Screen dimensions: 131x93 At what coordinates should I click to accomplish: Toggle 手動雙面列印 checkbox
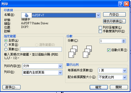[100, 31]
